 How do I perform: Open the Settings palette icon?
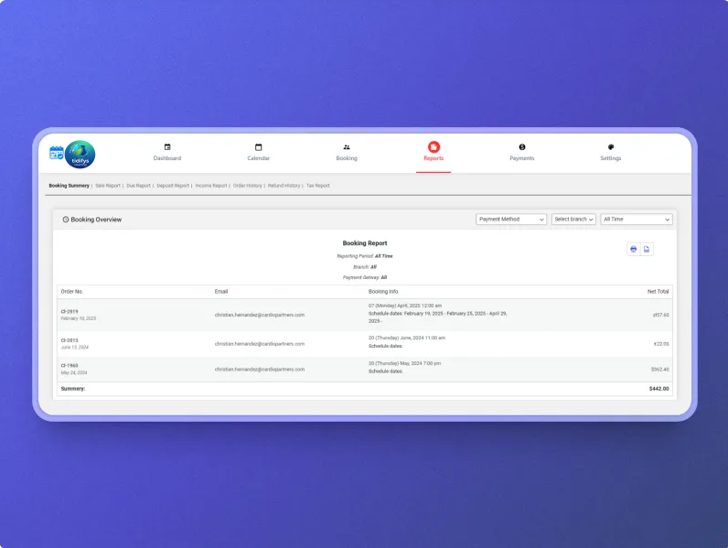pyautogui.click(x=611, y=146)
